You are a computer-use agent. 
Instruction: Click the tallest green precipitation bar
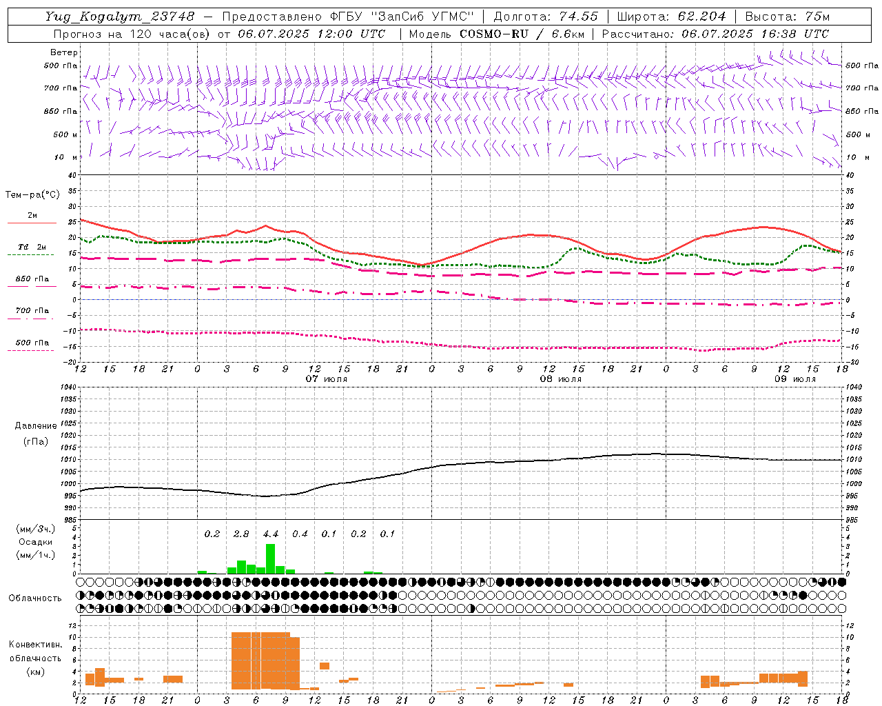pos(271,558)
